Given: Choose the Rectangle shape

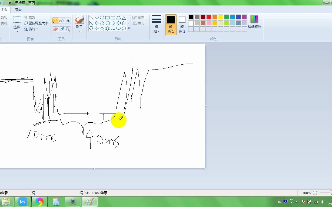Looking at the screenshot, I should [x=108, y=18].
